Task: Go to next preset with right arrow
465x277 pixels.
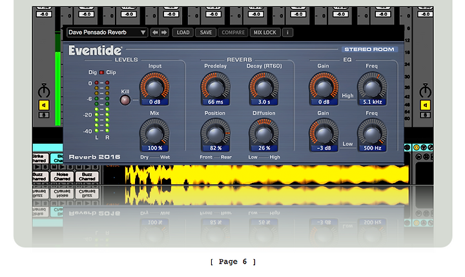Action: coord(164,32)
